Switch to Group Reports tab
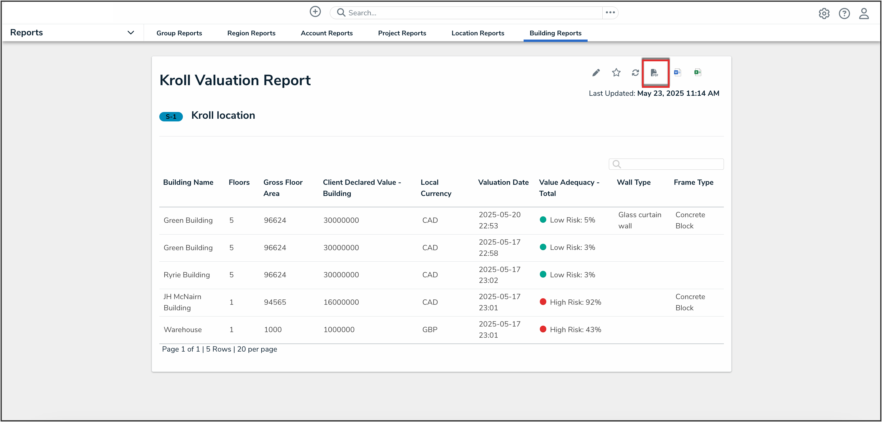The width and height of the screenshot is (882, 422). [x=179, y=33]
